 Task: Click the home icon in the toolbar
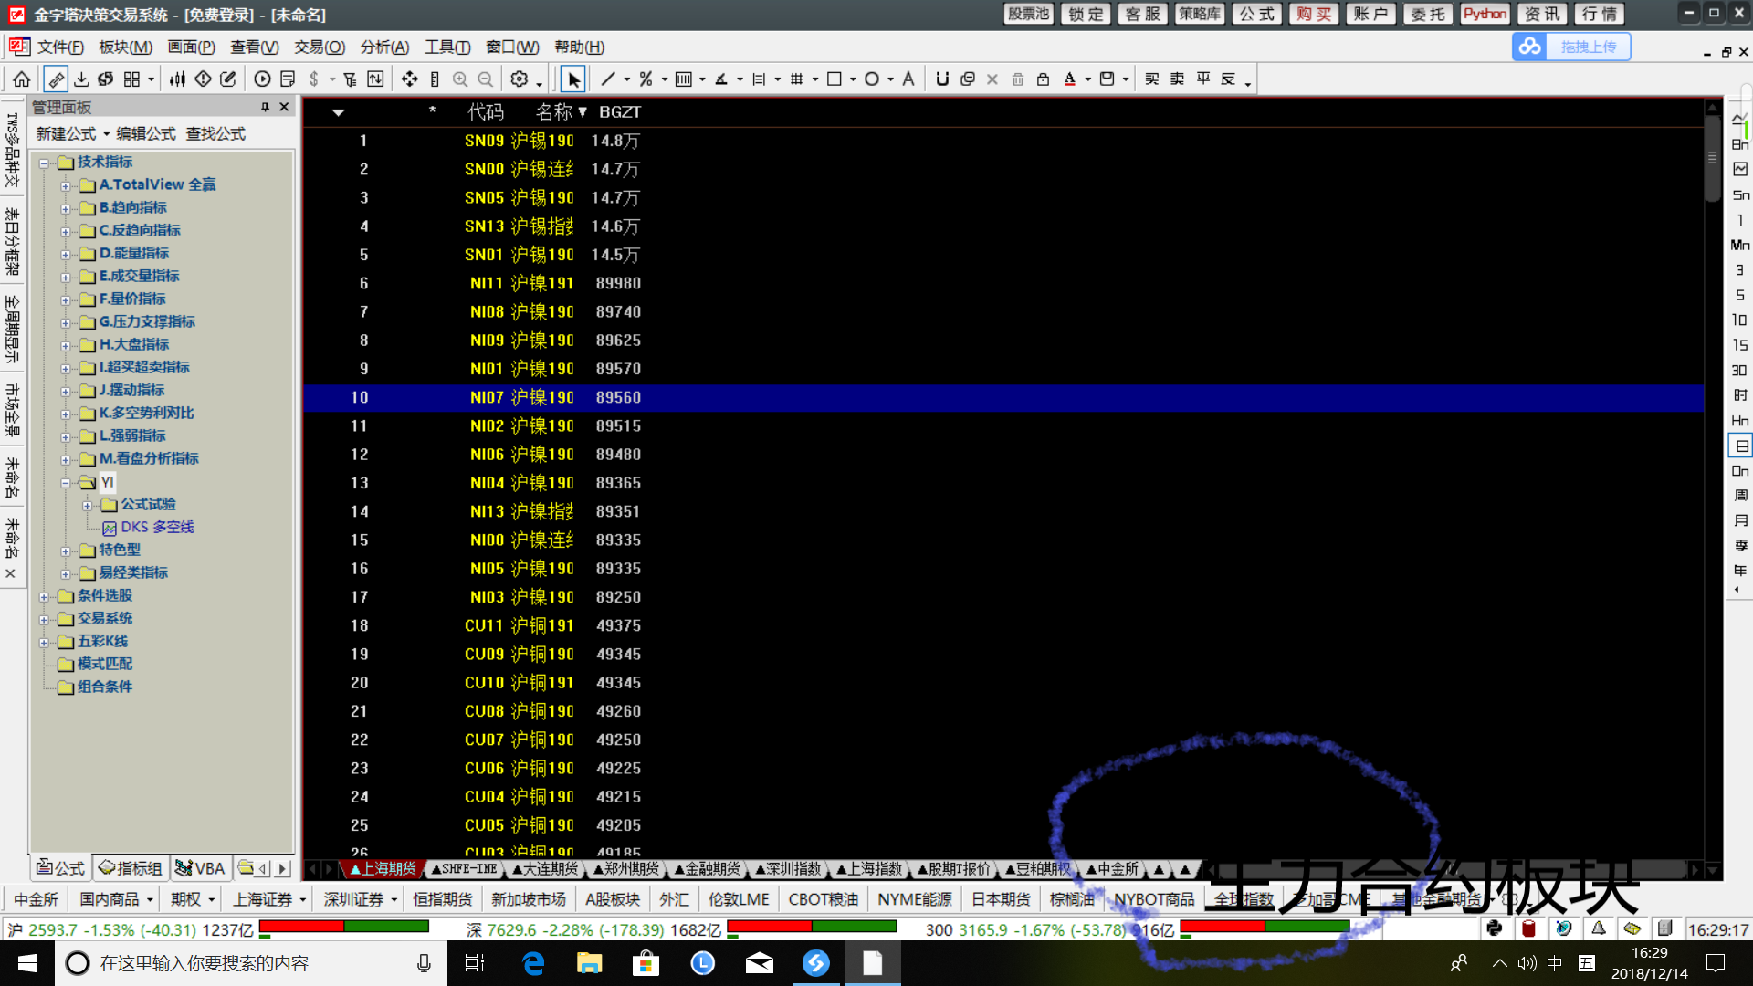click(x=21, y=79)
